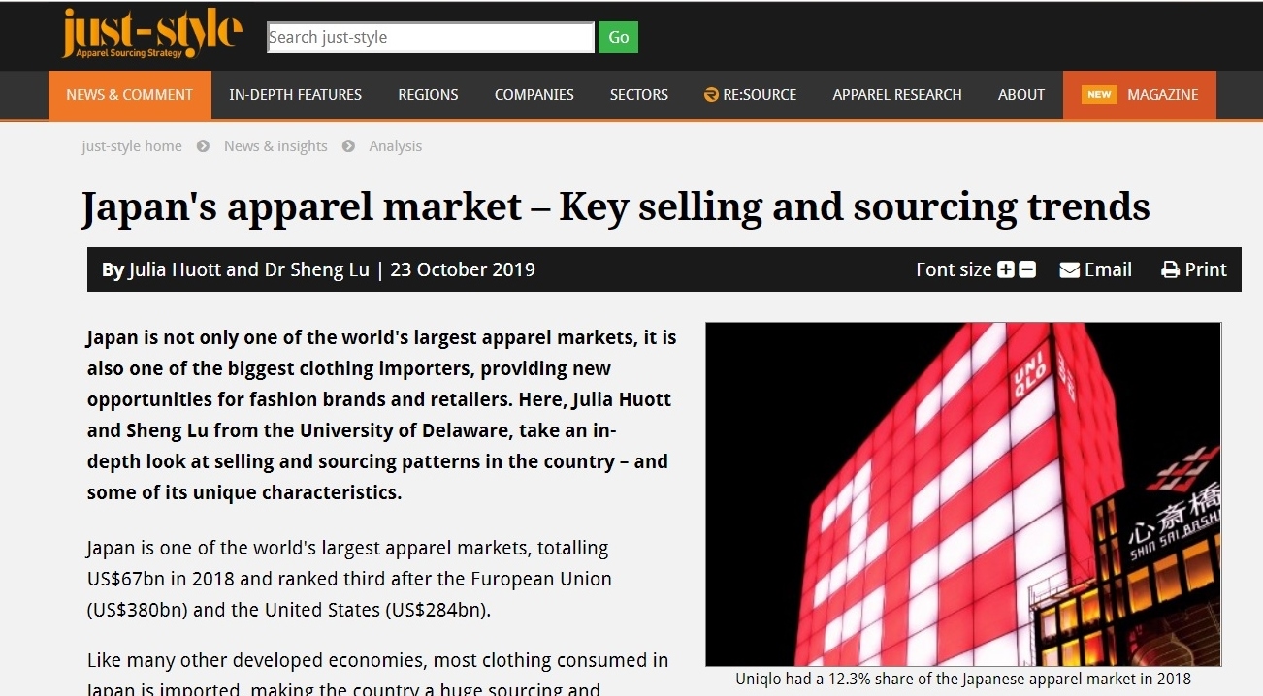The height and width of the screenshot is (696, 1263).
Task: Open the Regions menu
Action: click(428, 95)
